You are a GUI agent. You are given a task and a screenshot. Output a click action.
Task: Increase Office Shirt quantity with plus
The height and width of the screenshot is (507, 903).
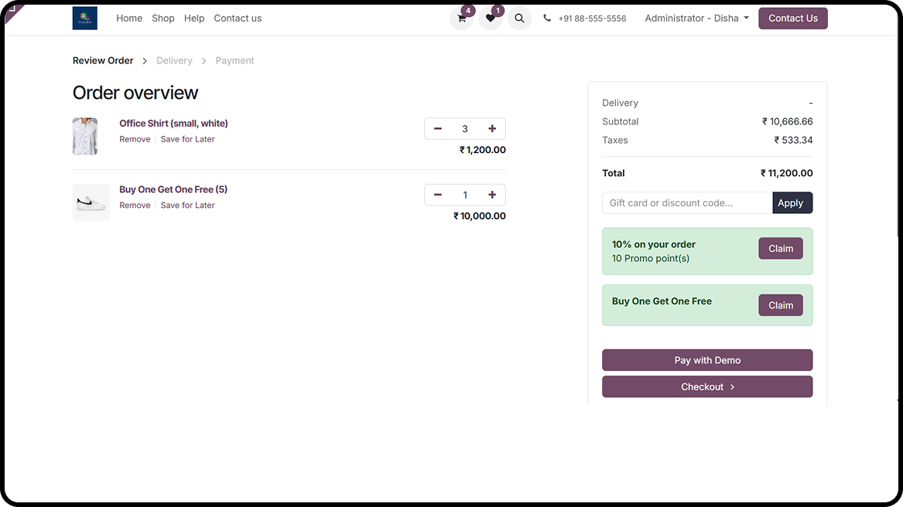pos(492,129)
